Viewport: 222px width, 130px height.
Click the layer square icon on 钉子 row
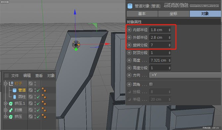point(31,83)
